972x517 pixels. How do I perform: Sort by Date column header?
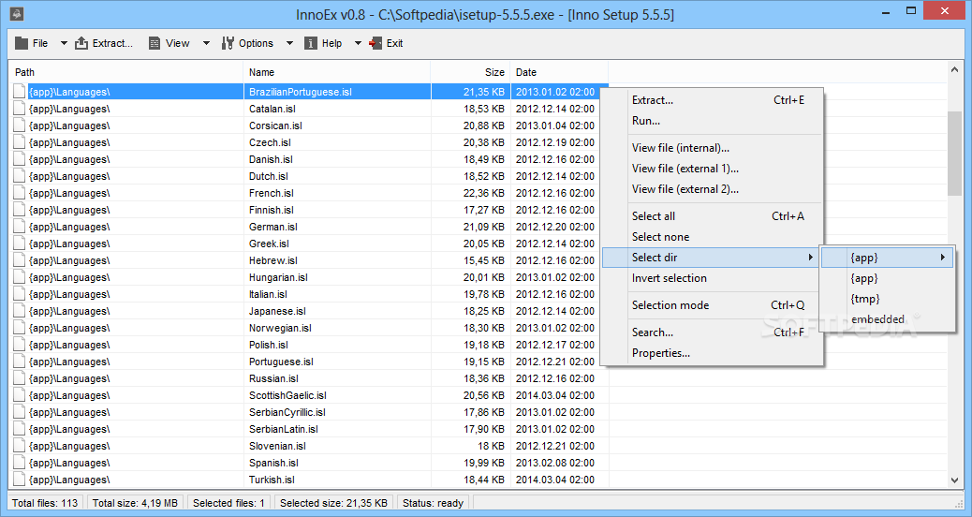559,72
